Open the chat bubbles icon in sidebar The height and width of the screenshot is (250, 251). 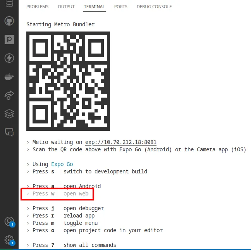click(9, 132)
